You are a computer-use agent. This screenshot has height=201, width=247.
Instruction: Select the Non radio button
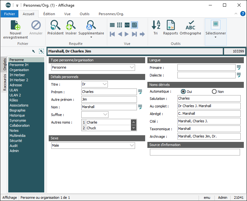pos(214,92)
